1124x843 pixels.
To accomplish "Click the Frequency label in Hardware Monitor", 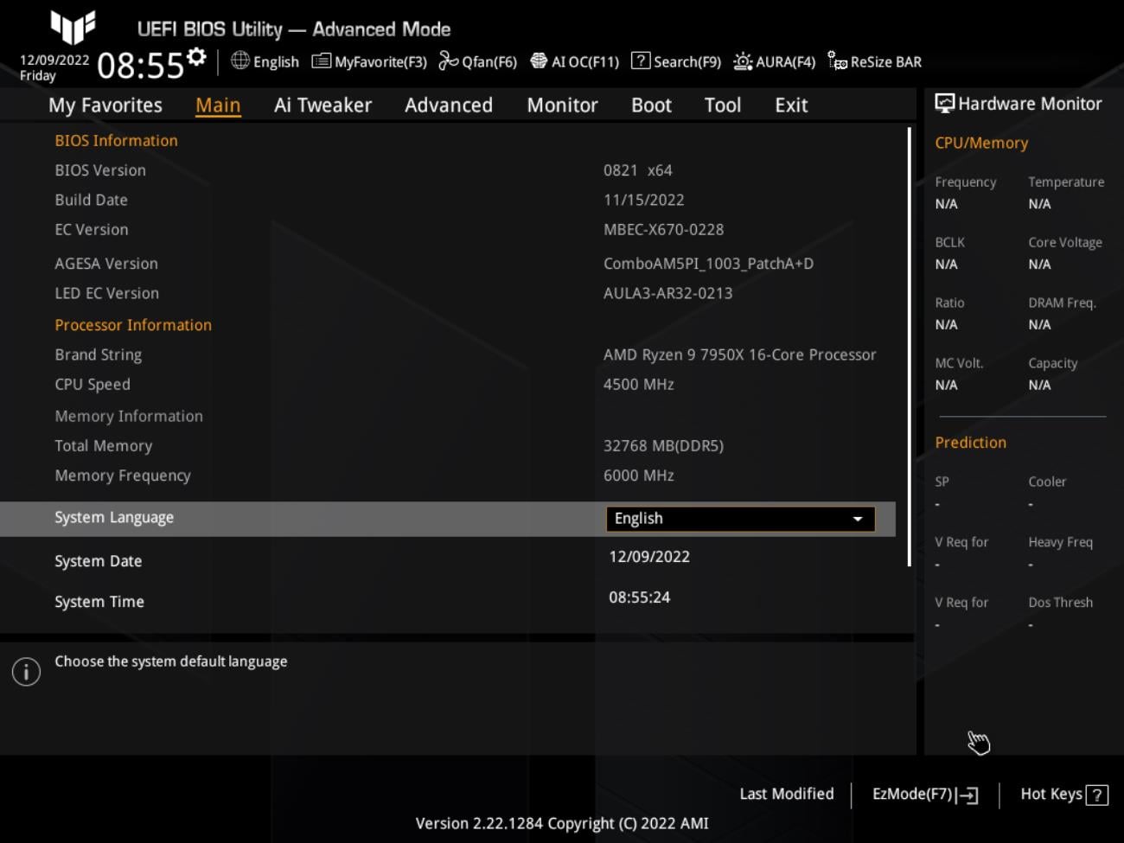I will click(965, 182).
